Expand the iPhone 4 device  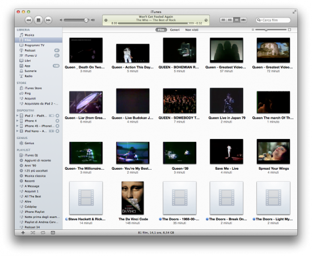[18, 121]
